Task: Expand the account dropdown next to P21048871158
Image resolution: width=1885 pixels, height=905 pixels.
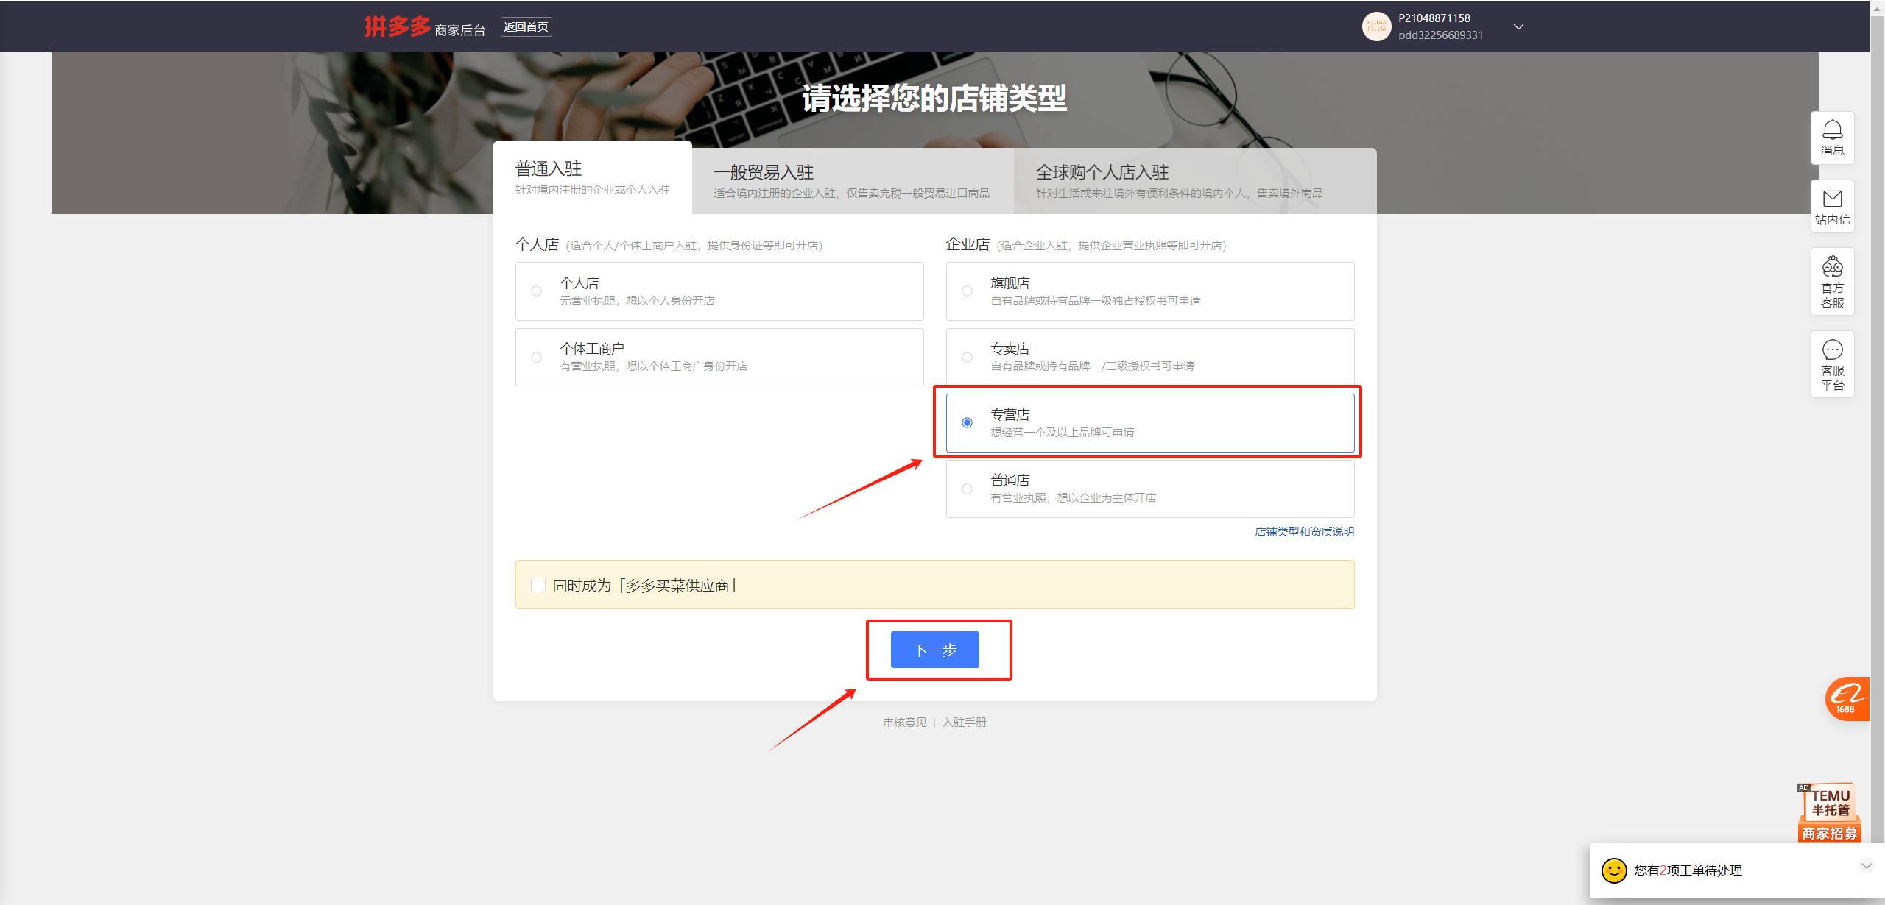Action: [x=1518, y=26]
